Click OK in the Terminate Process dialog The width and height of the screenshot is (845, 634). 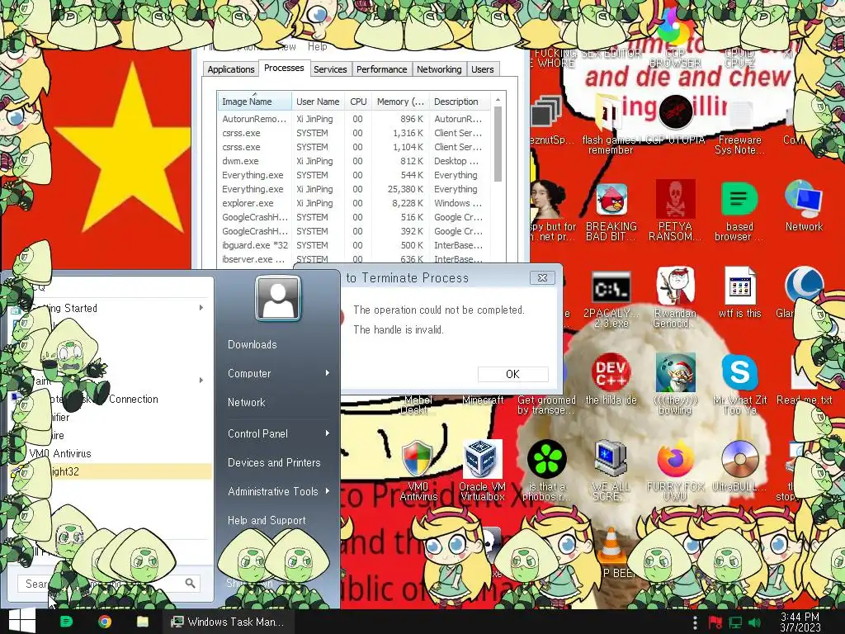(512, 374)
